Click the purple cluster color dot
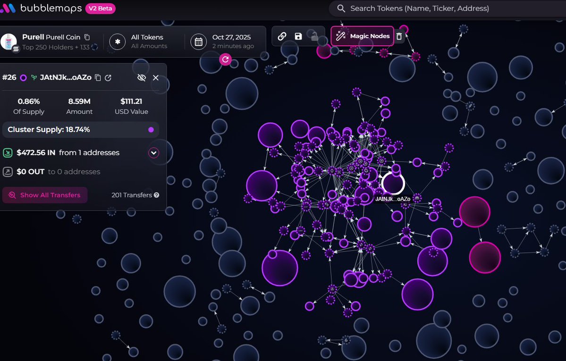The image size is (566, 361). point(151,130)
